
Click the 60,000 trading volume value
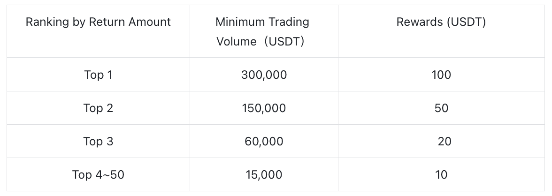click(264, 142)
